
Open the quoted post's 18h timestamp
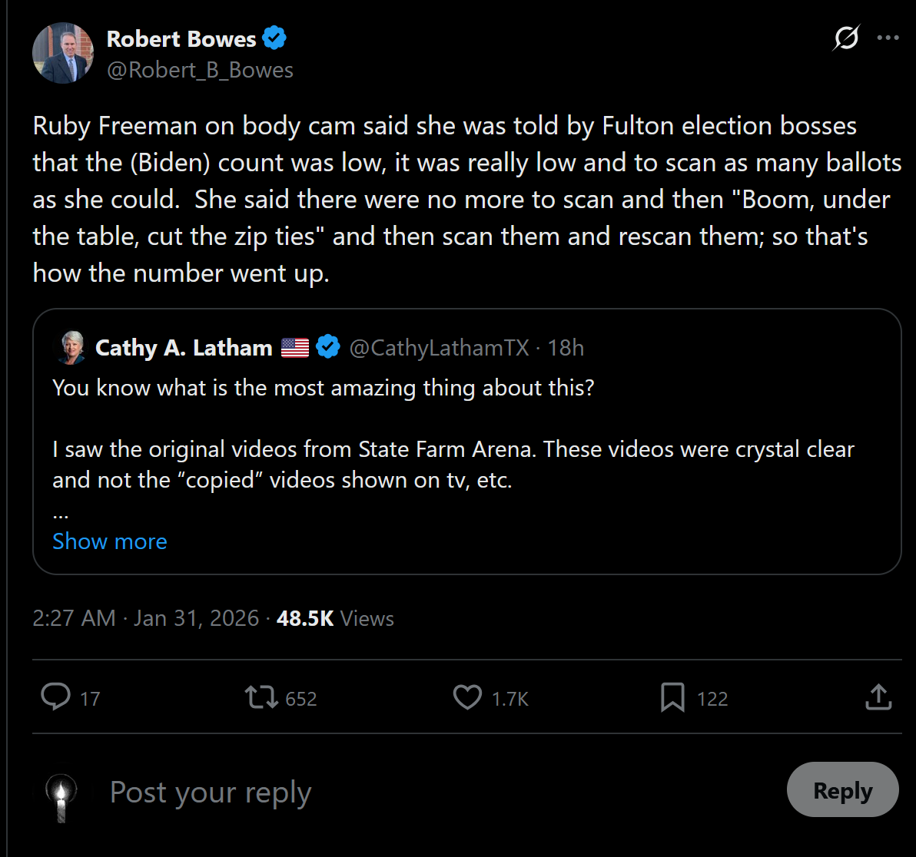click(x=566, y=348)
